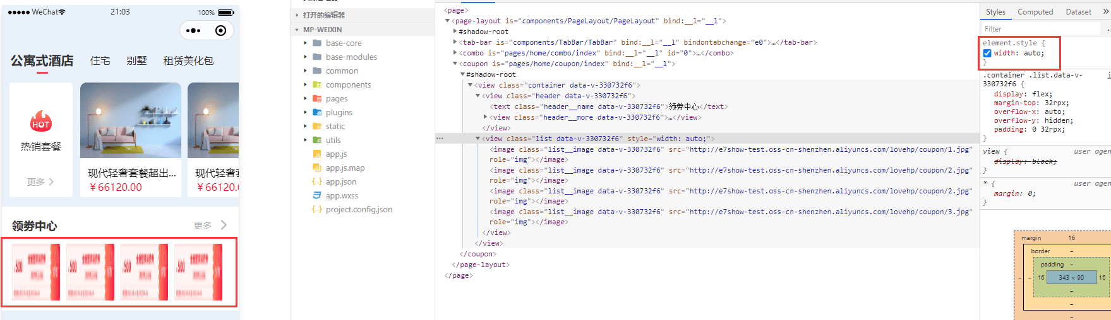
Task: Click the Filter styles input field
Action: tap(1041, 29)
